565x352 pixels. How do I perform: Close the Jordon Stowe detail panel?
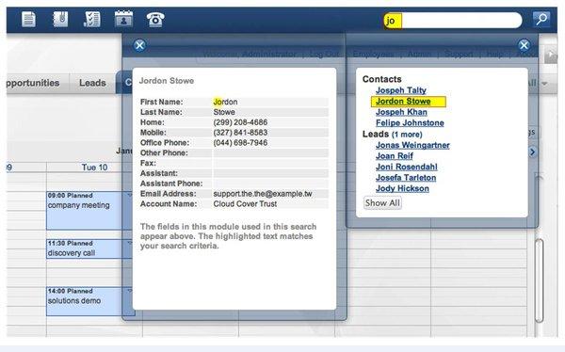139,45
